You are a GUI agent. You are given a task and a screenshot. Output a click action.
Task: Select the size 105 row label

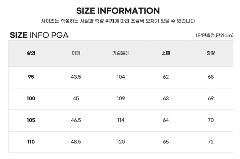(31, 120)
